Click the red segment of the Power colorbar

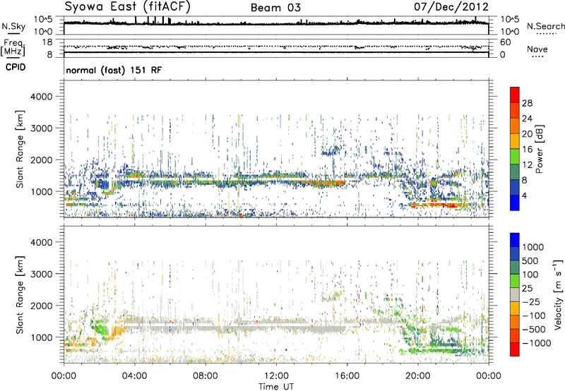[x=515, y=95]
